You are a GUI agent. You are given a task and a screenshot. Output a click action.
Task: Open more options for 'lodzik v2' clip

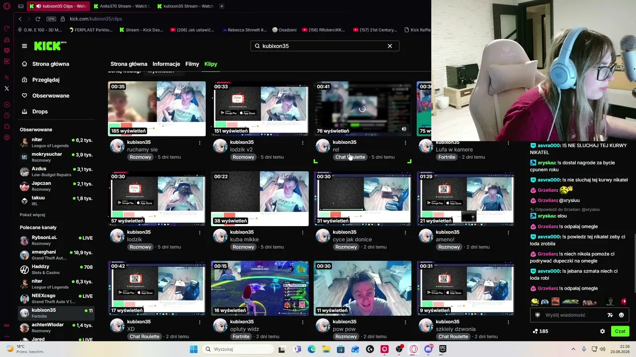click(x=303, y=143)
